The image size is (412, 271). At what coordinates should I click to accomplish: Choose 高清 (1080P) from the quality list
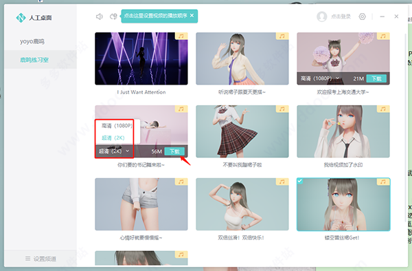tap(117, 126)
